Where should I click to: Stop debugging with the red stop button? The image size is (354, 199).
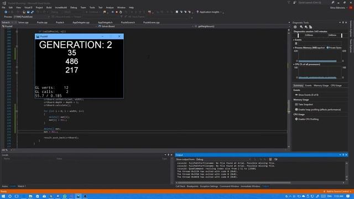(x=117, y=12)
